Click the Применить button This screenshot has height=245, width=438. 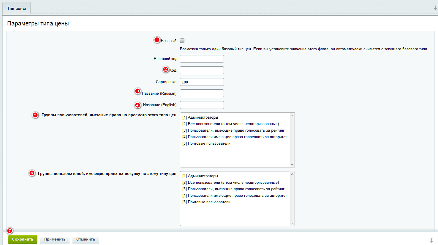pyautogui.click(x=55, y=239)
